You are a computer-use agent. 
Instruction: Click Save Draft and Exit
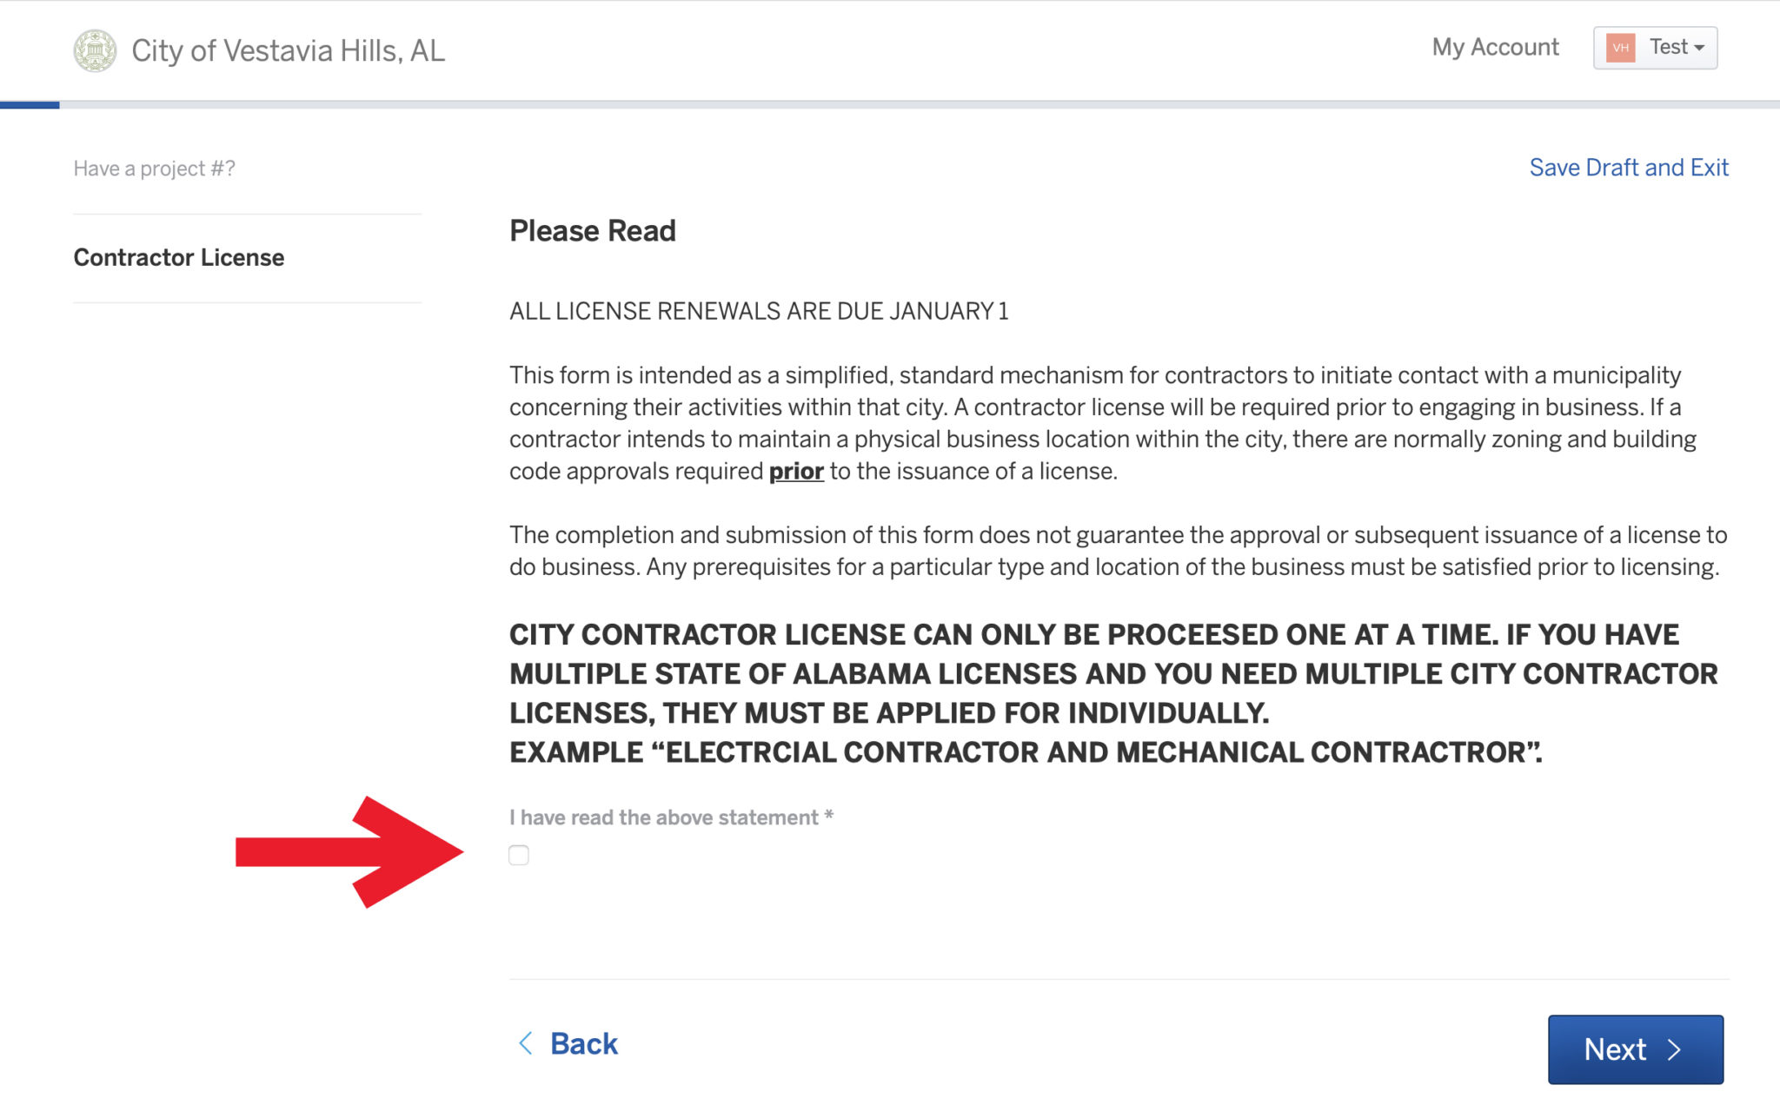[x=1628, y=168]
